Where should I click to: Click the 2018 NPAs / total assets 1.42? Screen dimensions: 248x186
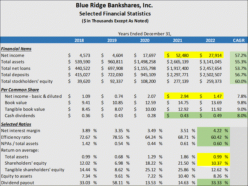(x=86, y=144)
